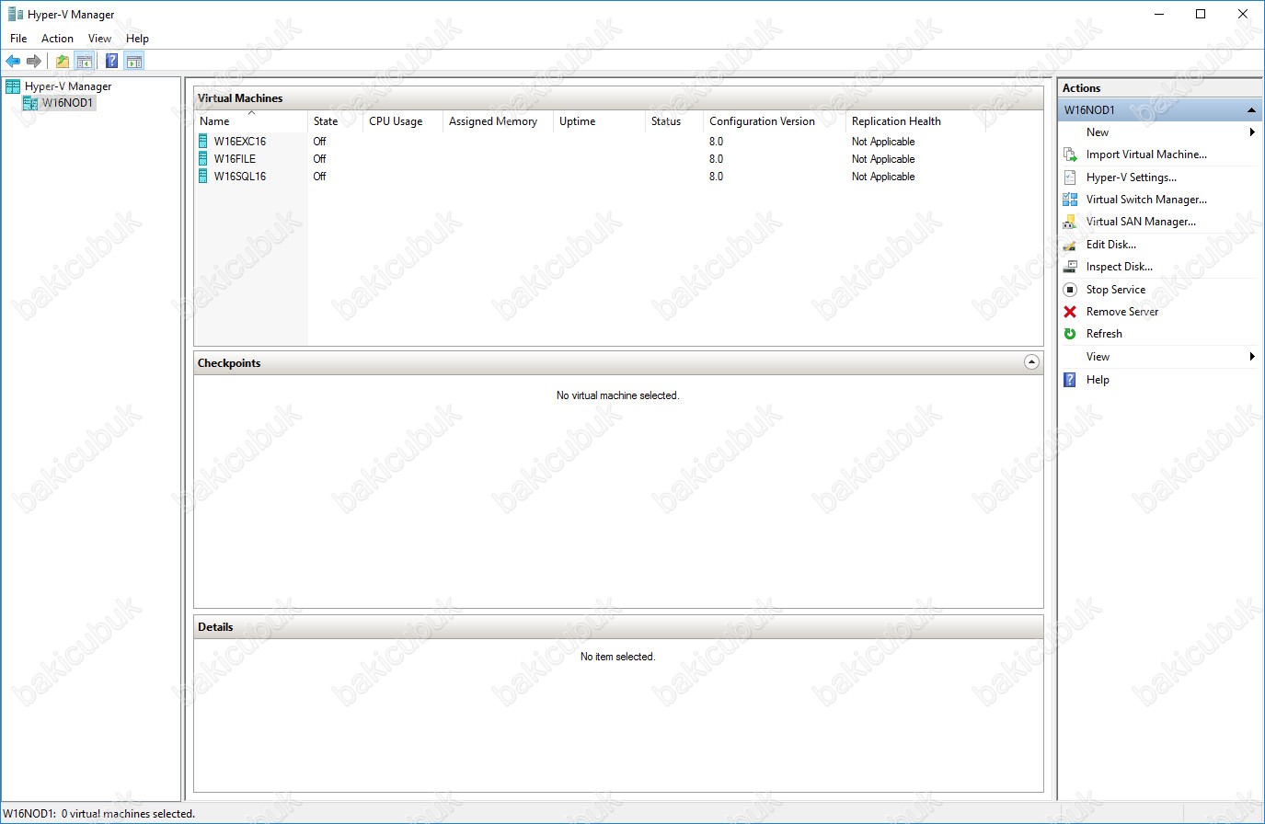Open Virtual Switch Manager... action
The height and width of the screenshot is (824, 1265).
click(x=1146, y=200)
